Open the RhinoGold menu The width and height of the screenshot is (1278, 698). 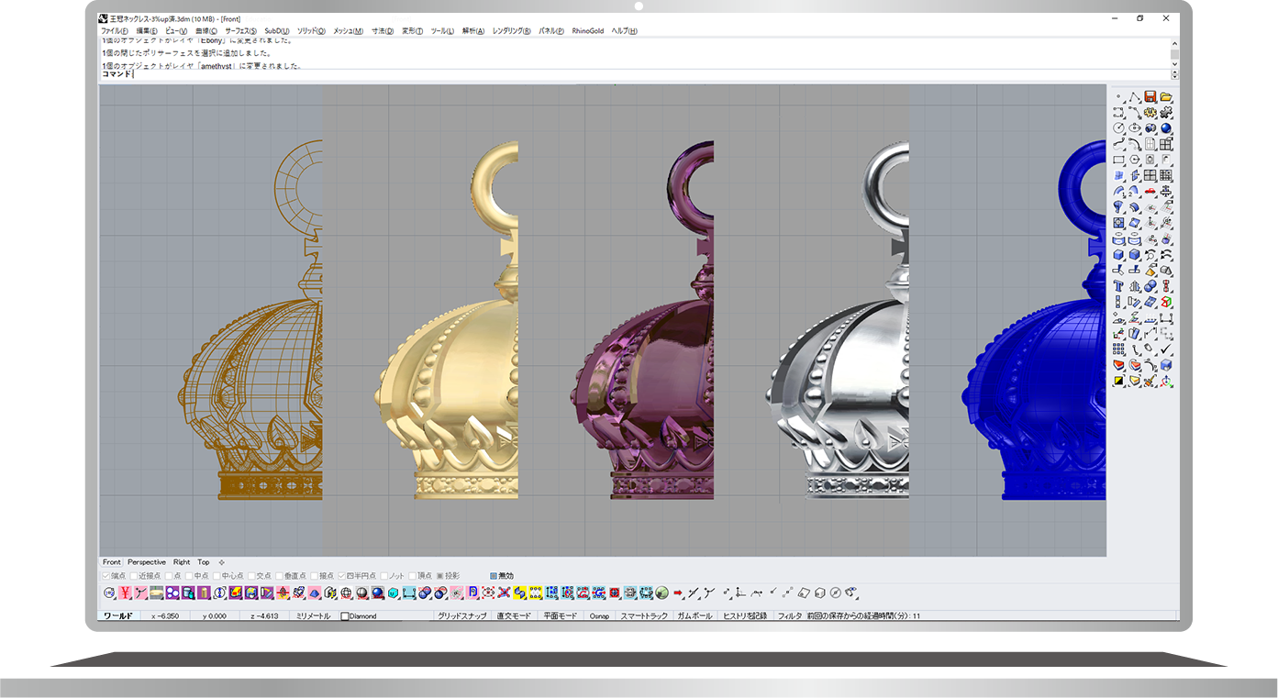coord(587,31)
